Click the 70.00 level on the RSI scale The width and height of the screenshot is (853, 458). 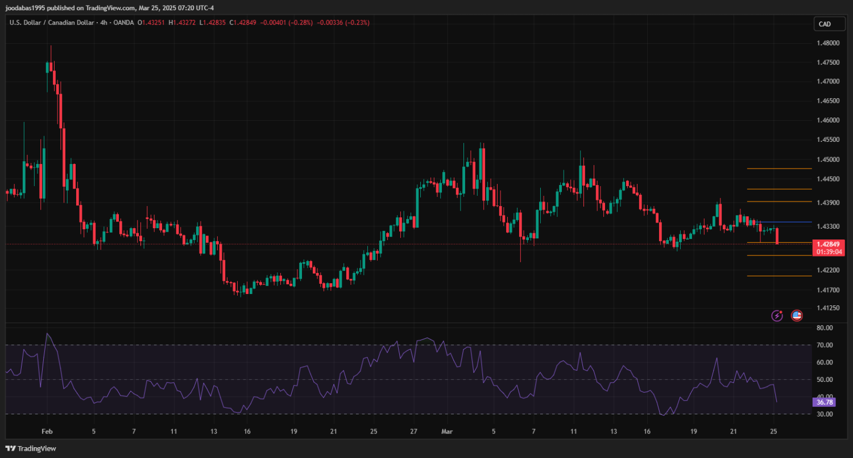[825, 345]
